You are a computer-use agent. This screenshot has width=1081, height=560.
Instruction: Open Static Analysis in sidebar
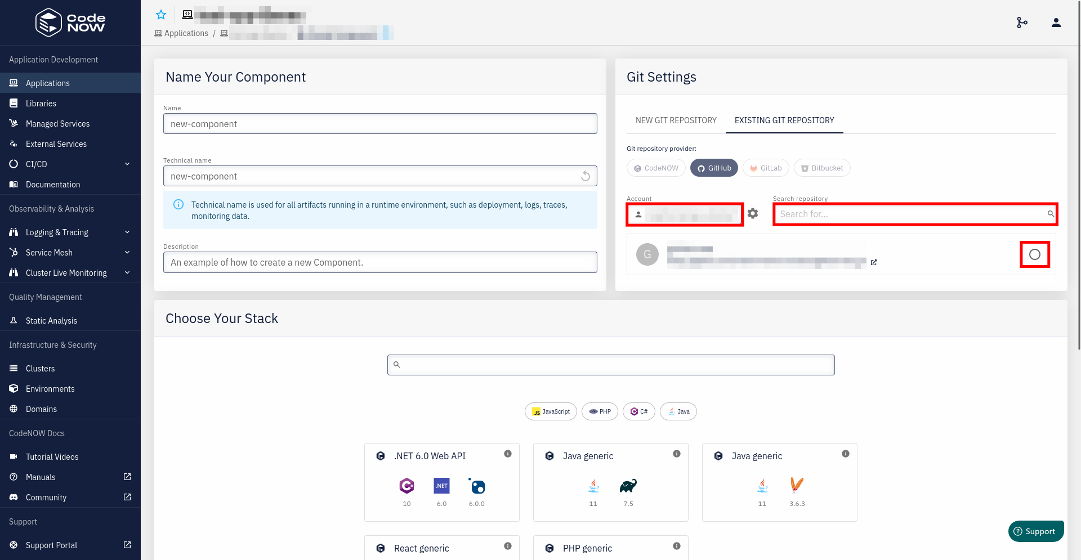click(x=70, y=320)
